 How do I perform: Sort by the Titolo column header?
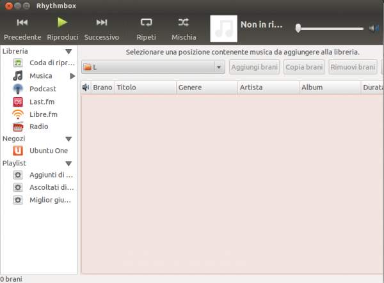tap(145, 88)
